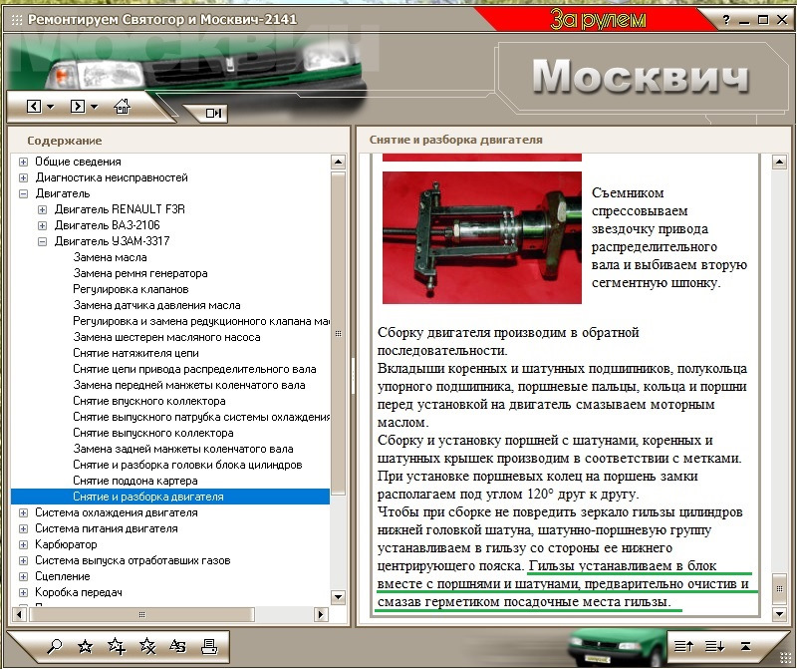Click contents horizontal scrollbar left arrow
797x669 pixels.
tap(19, 614)
